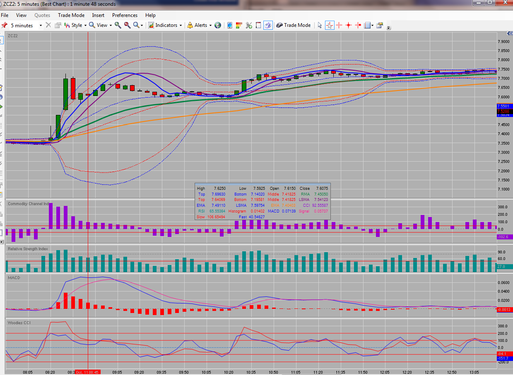Expand the View dropdown arrow
The image size is (513, 375).
click(x=111, y=25)
